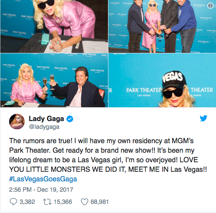The image size is (216, 213).
Task: Click the Park Theater Las Vegas logo
Action: pos(144,92)
